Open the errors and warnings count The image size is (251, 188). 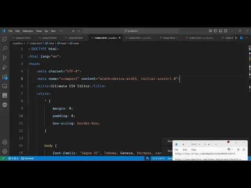[x=13, y=158]
